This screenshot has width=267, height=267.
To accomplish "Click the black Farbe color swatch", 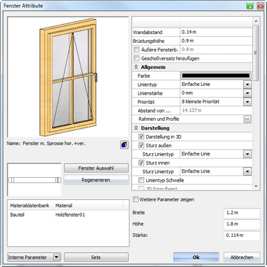I will pos(216,76).
